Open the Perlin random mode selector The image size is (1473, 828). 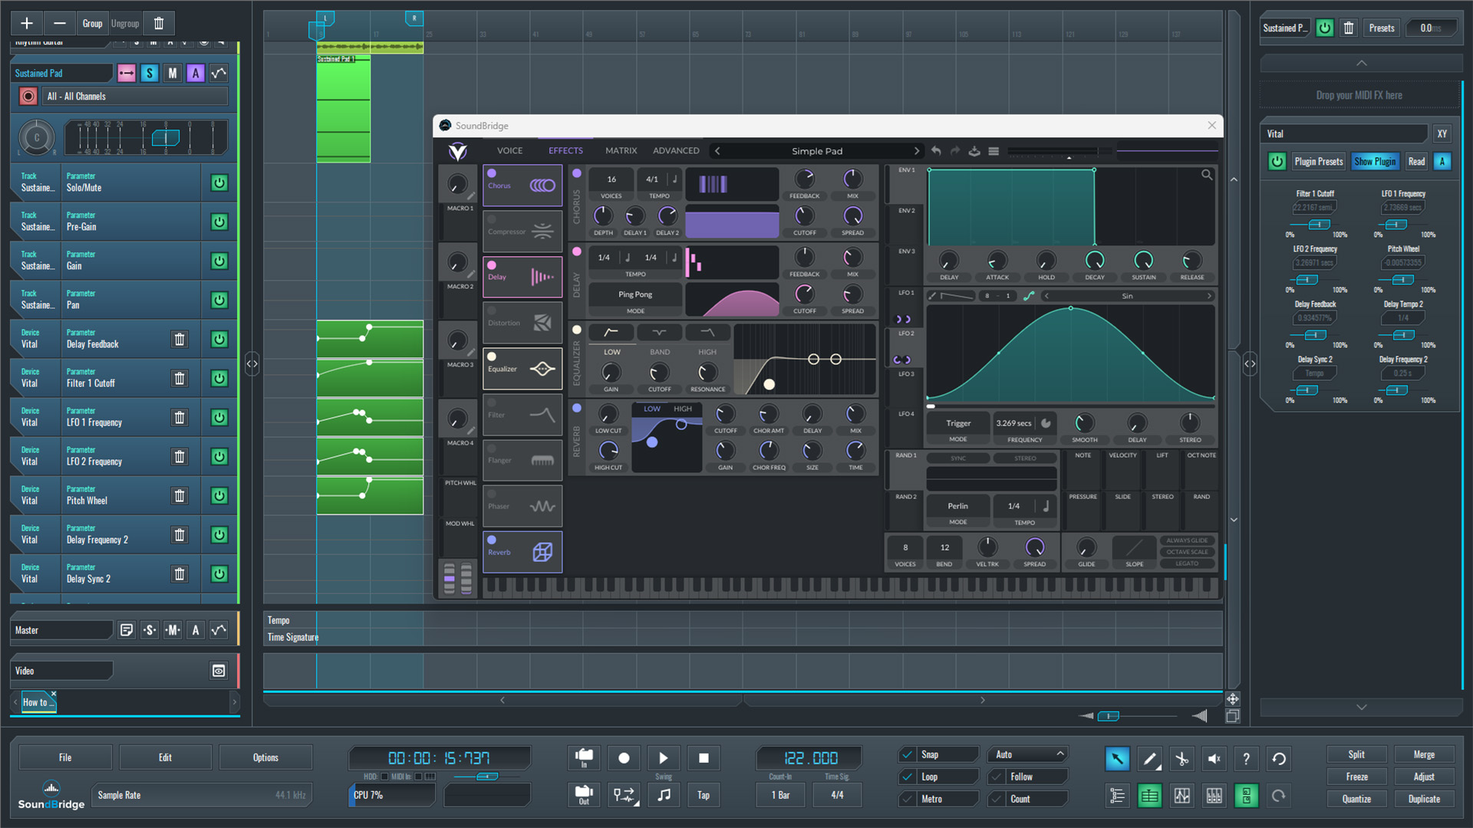pyautogui.click(x=957, y=506)
